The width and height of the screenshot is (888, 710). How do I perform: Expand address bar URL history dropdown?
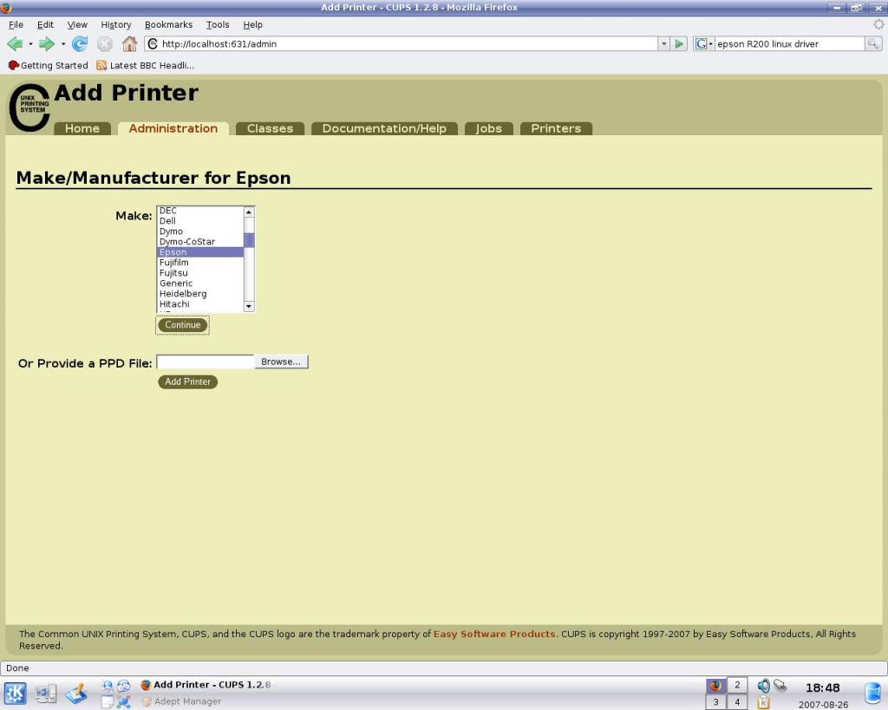click(x=663, y=43)
